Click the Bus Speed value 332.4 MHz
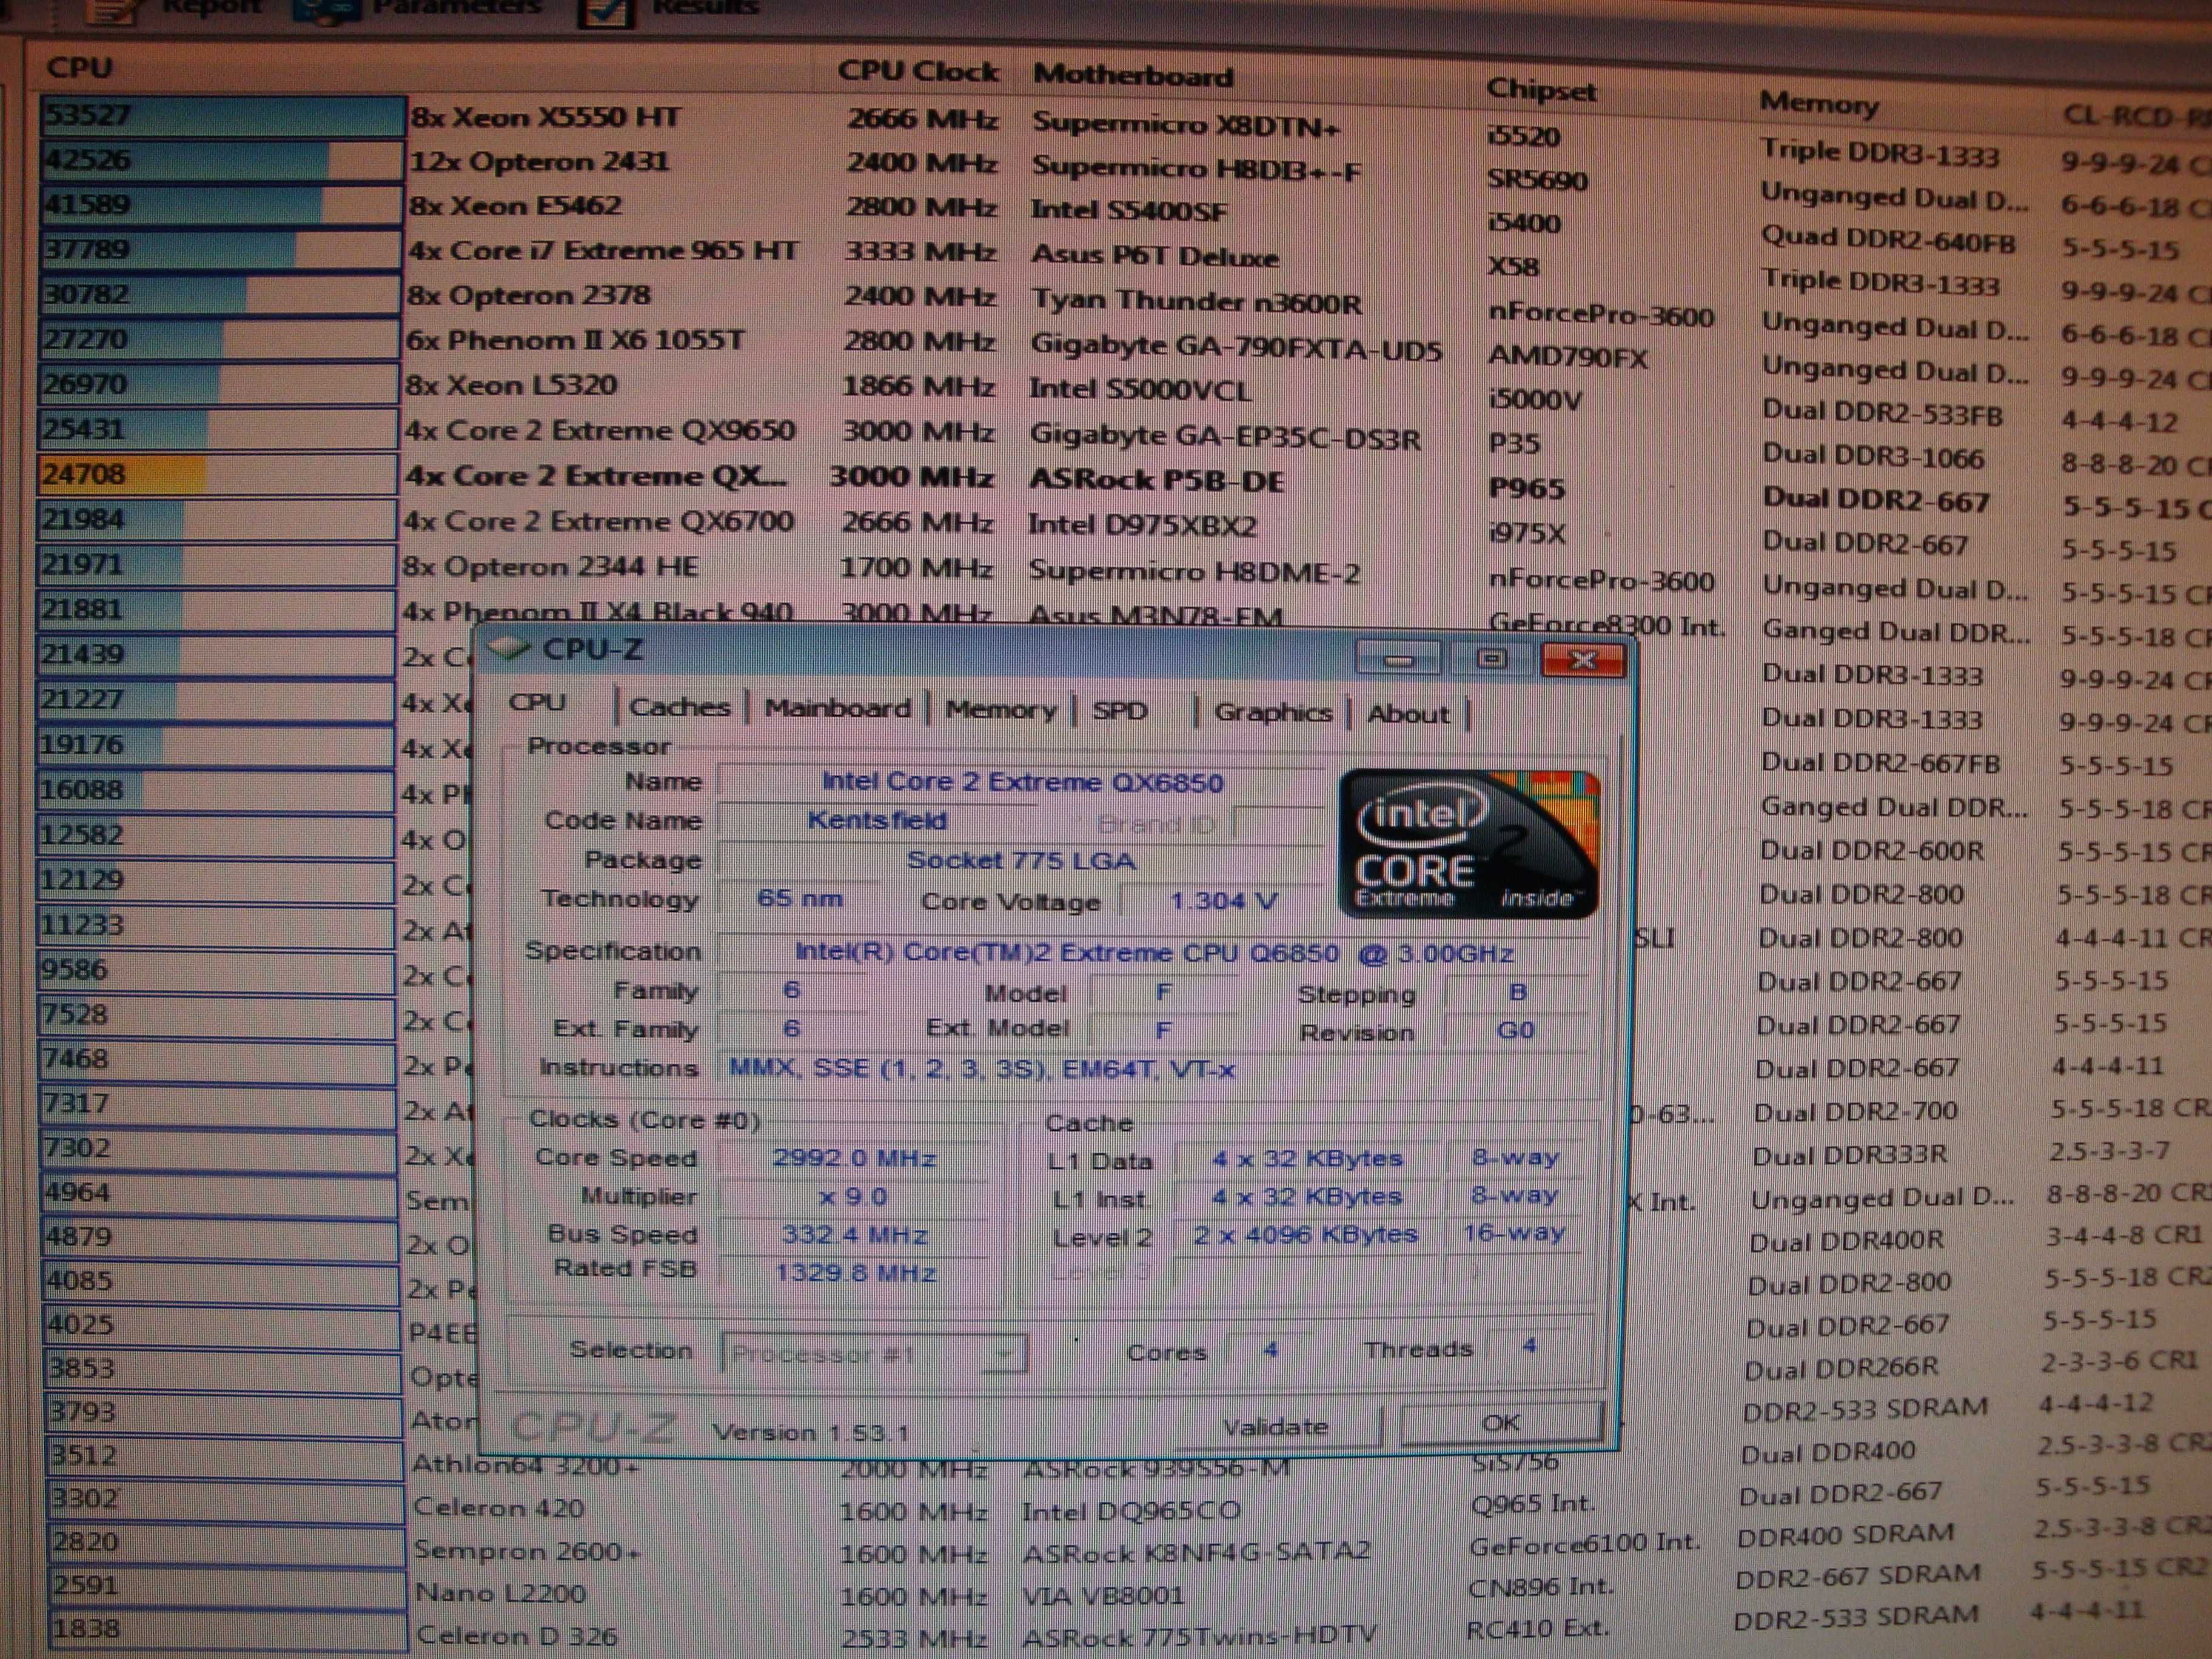The image size is (2212, 1659). tap(854, 1235)
